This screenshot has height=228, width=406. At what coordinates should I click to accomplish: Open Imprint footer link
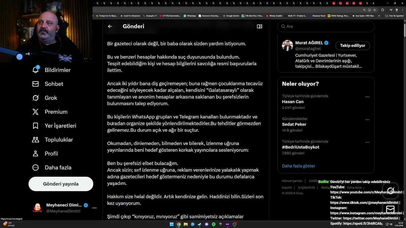(287, 187)
